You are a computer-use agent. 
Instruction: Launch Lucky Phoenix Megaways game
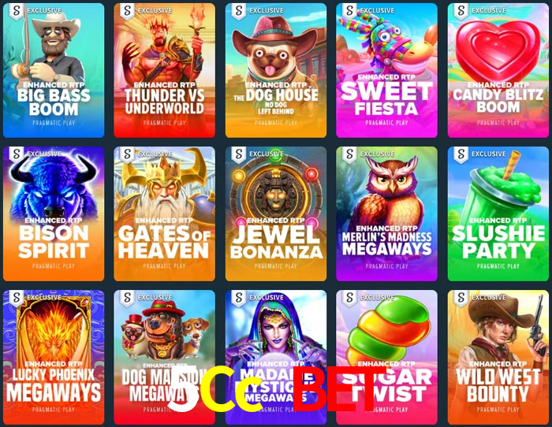54,358
